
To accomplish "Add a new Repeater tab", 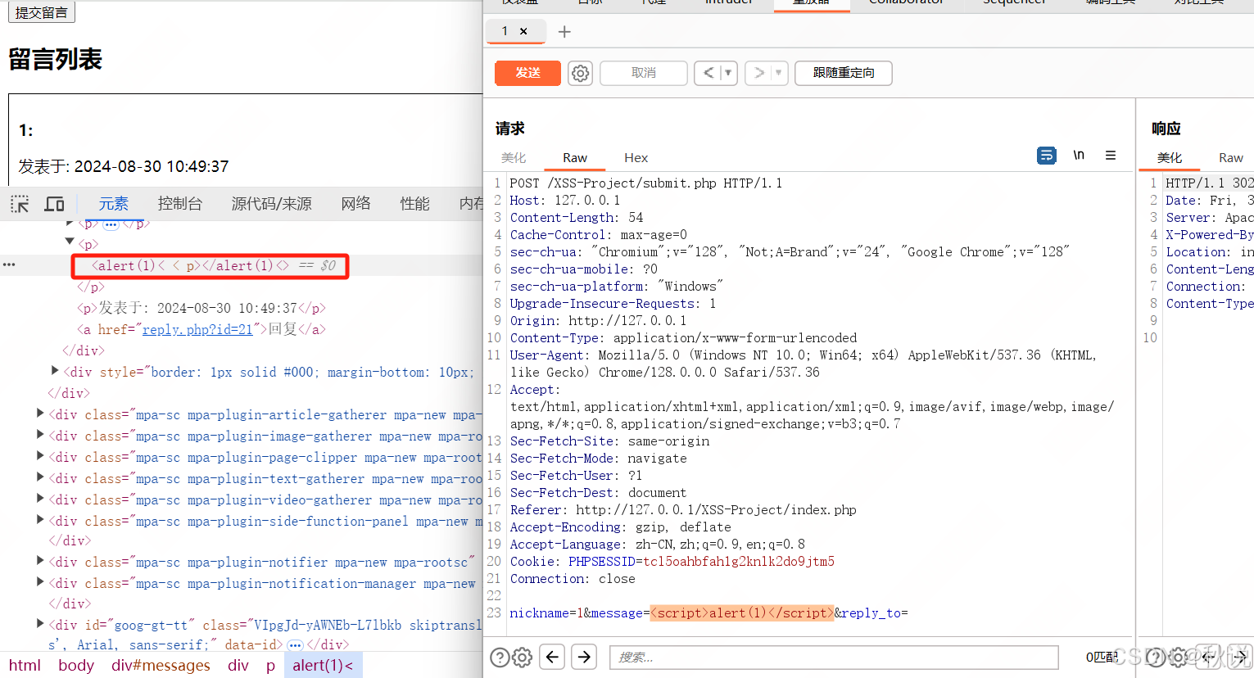I will 564,32.
